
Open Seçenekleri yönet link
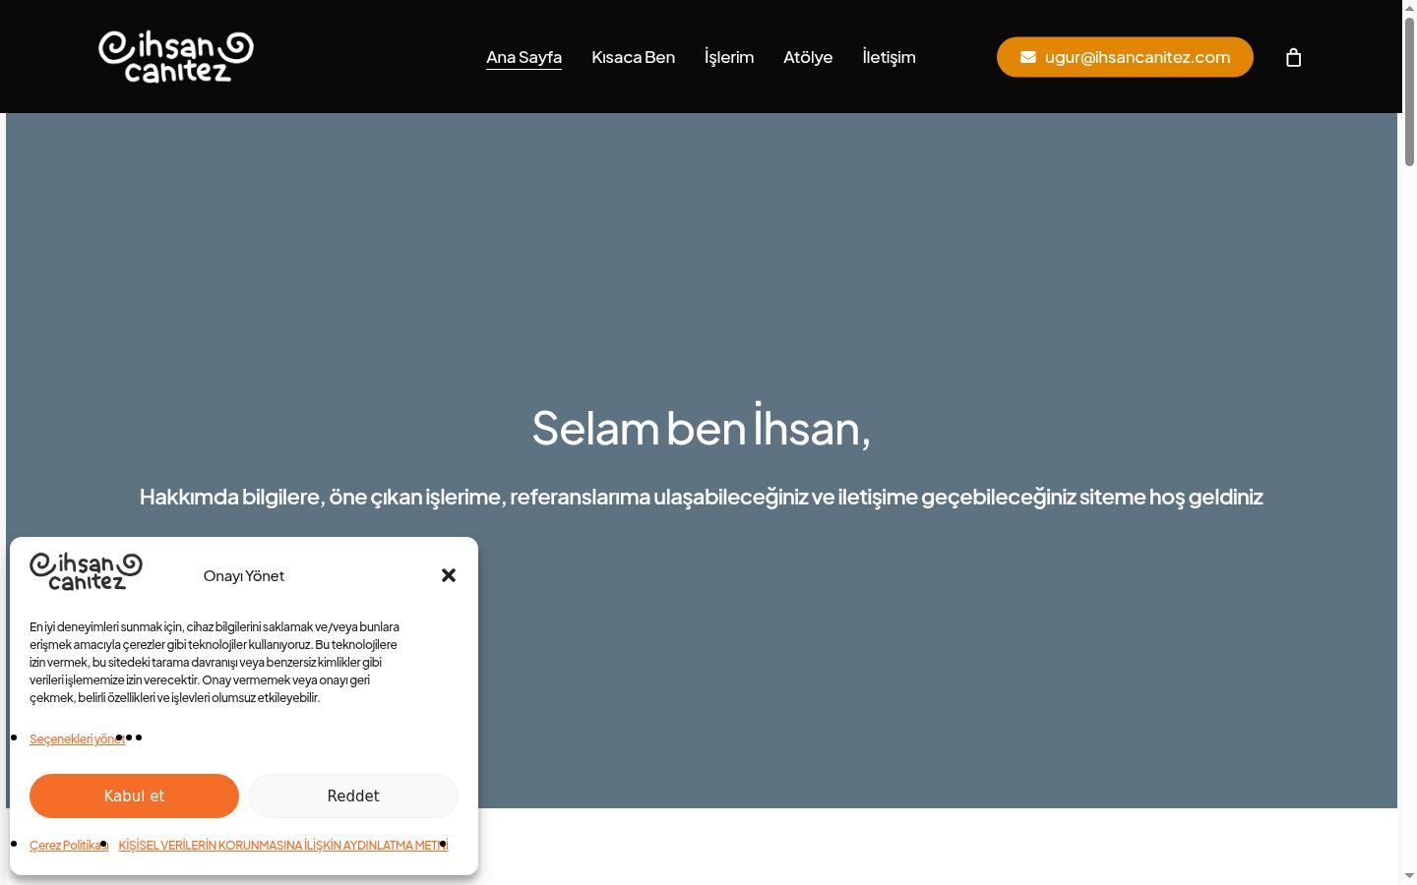[x=77, y=739]
